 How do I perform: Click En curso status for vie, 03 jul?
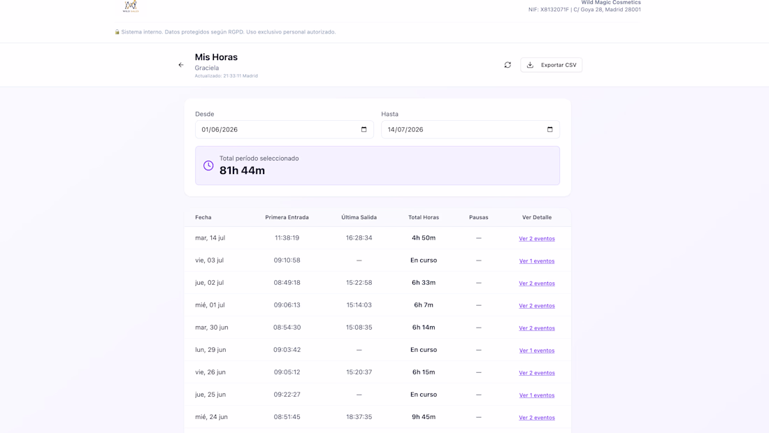coord(424,260)
